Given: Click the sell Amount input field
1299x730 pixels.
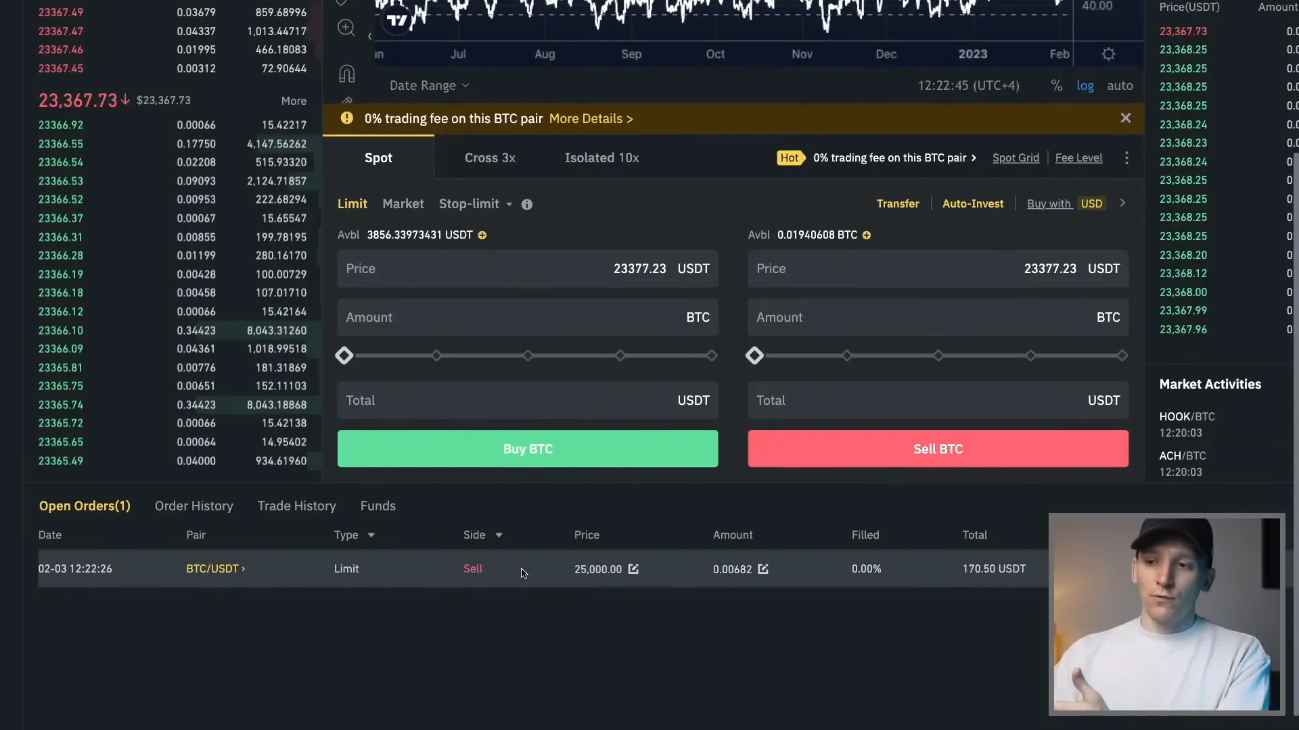Looking at the screenshot, I should click(x=938, y=318).
